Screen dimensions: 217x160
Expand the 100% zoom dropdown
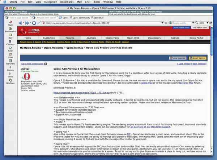tap(207, 23)
